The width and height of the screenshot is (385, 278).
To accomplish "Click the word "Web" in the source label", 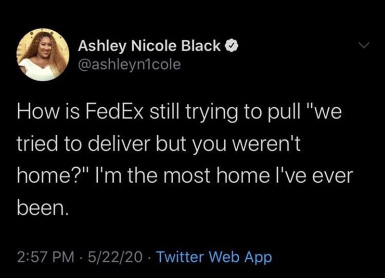I will pos(224,257).
